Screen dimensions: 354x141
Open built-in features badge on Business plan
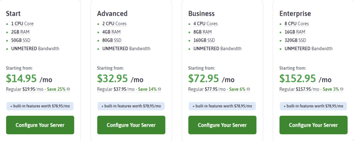[222, 106]
